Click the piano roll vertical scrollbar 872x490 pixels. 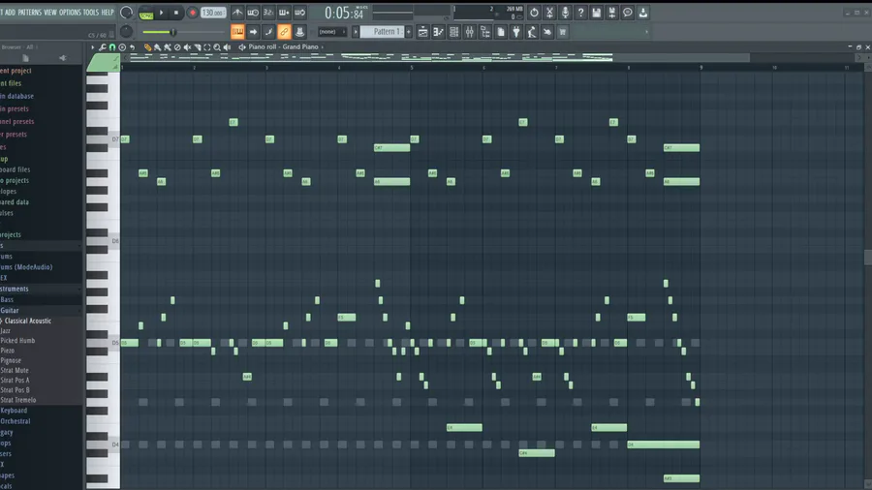point(867,258)
